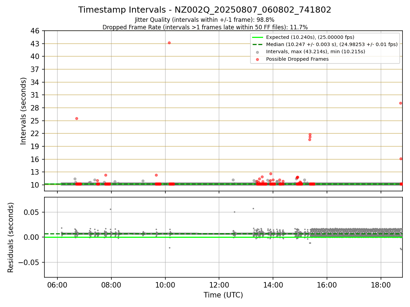Click the red point at 16 seconds on right edge
This screenshot has width=410, height=307.
tap(401, 159)
